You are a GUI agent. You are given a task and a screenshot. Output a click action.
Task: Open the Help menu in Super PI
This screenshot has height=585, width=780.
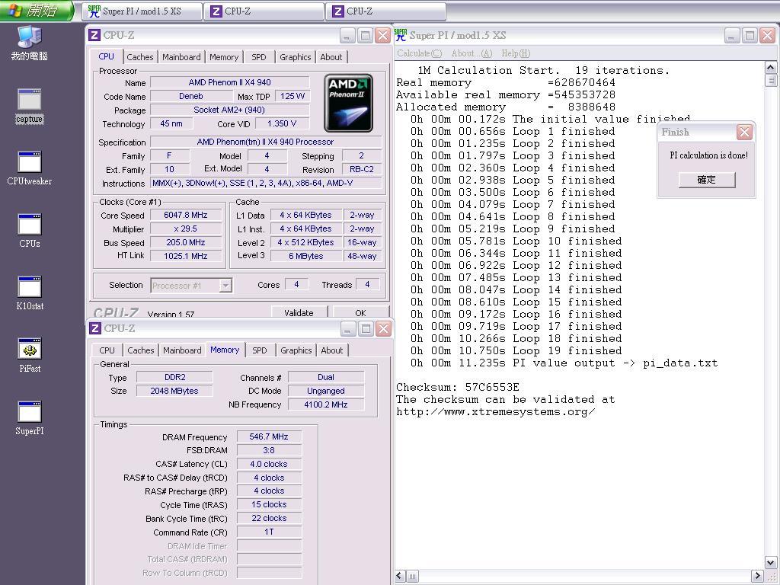[516, 53]
